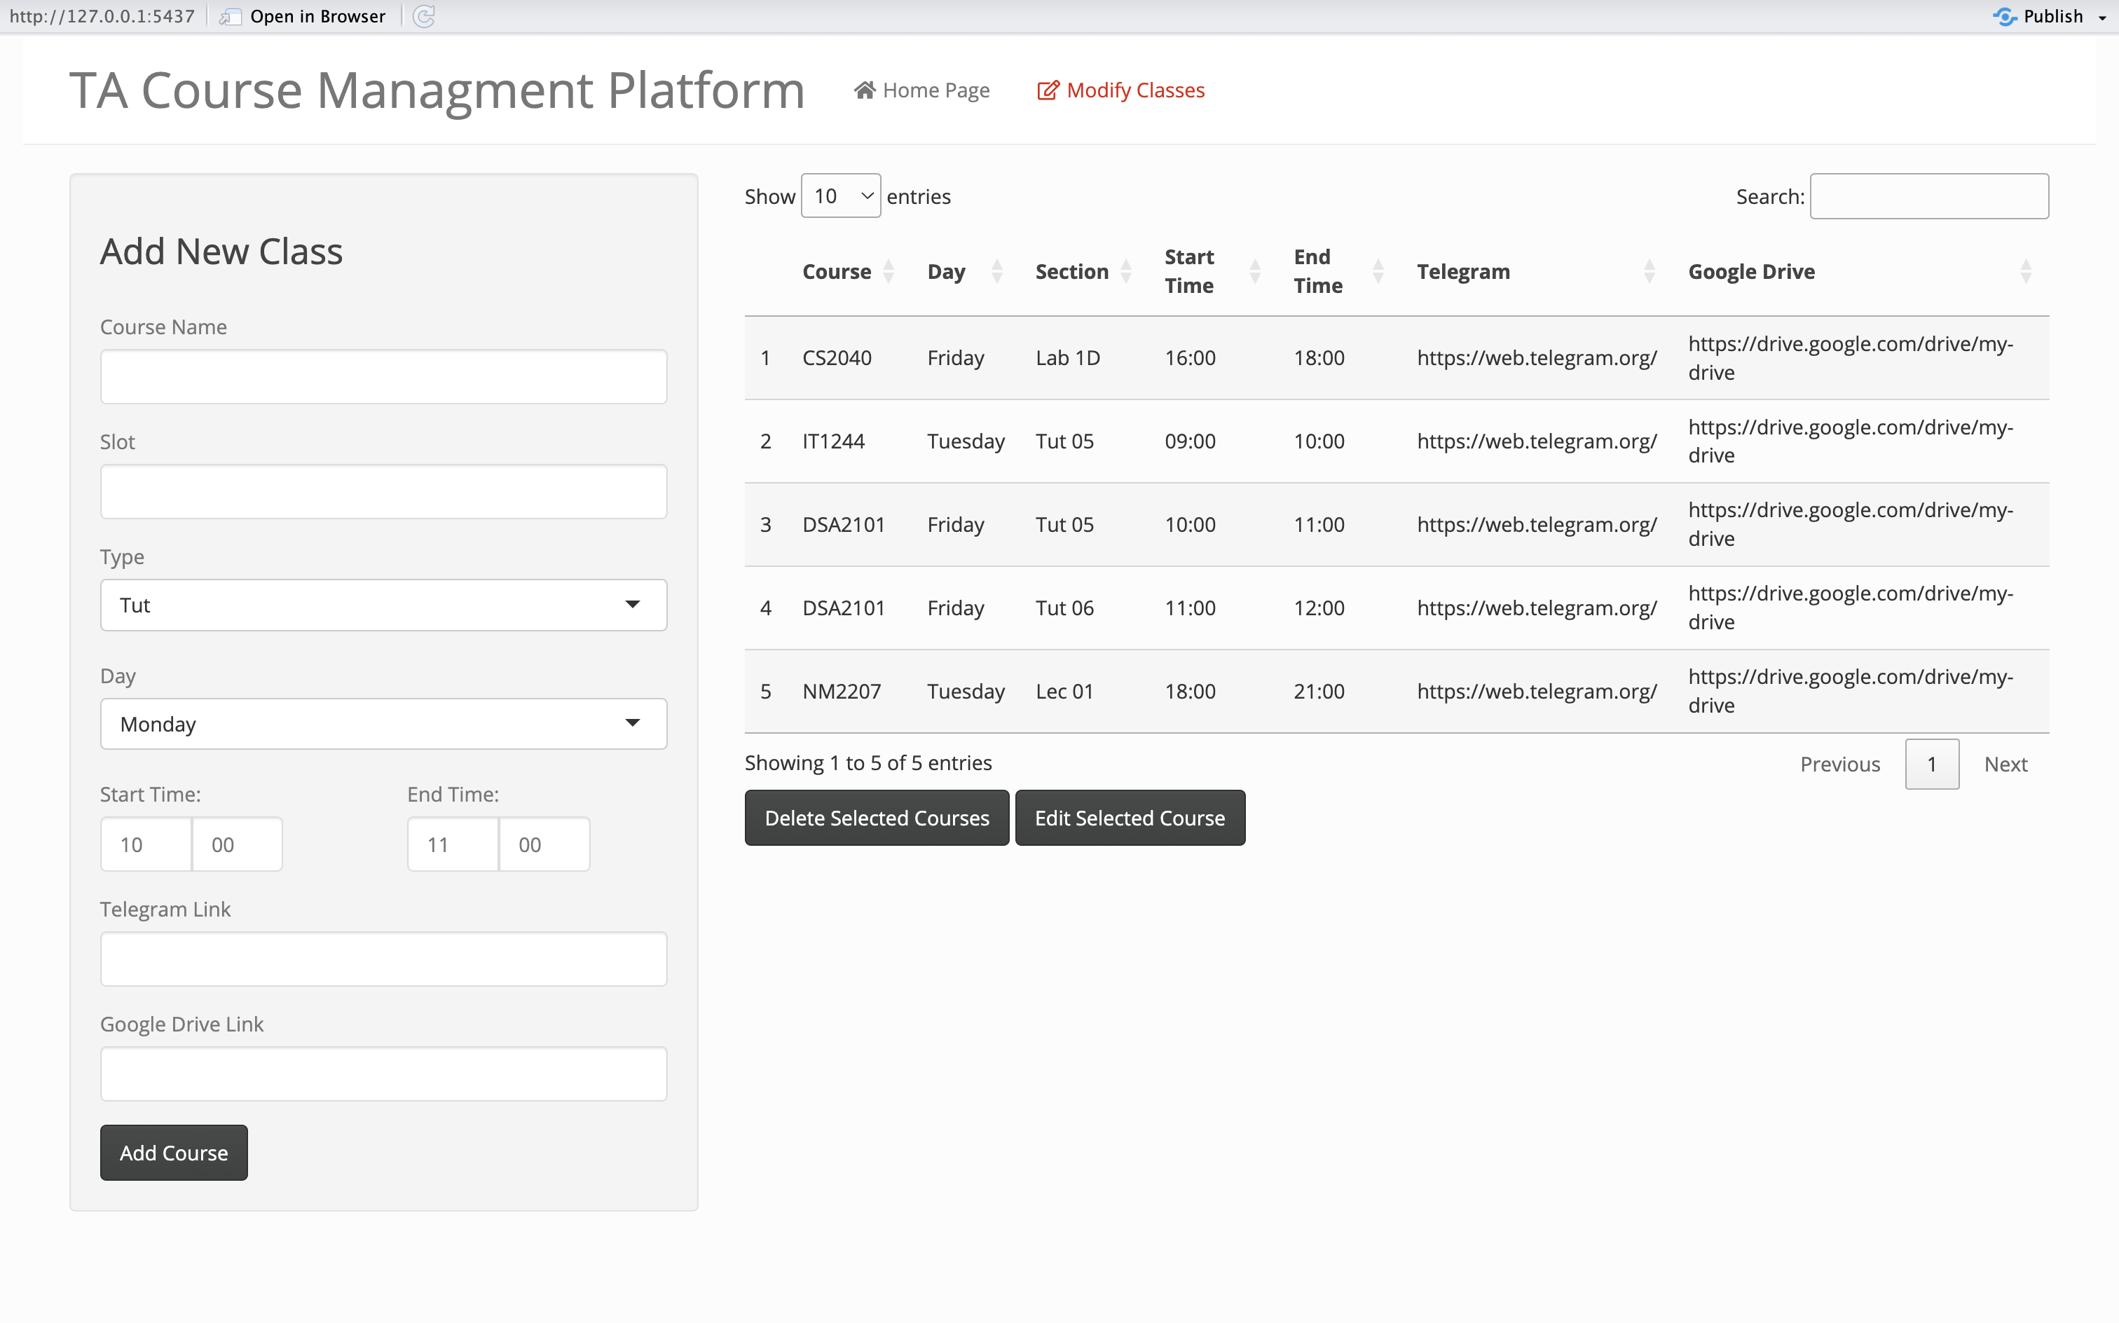Change the Show entries count selector

click(x=840, y=196)
